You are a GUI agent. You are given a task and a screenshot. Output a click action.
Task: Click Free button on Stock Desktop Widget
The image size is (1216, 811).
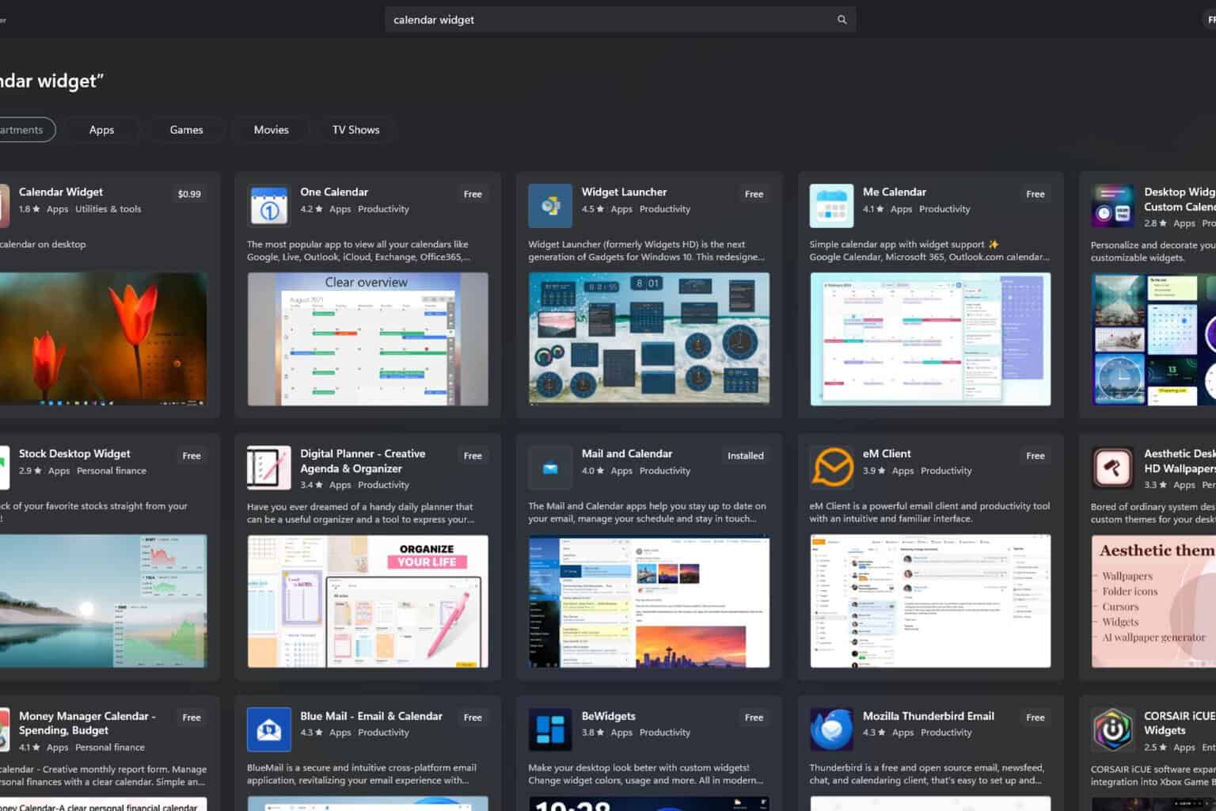(x=192, y=456)
